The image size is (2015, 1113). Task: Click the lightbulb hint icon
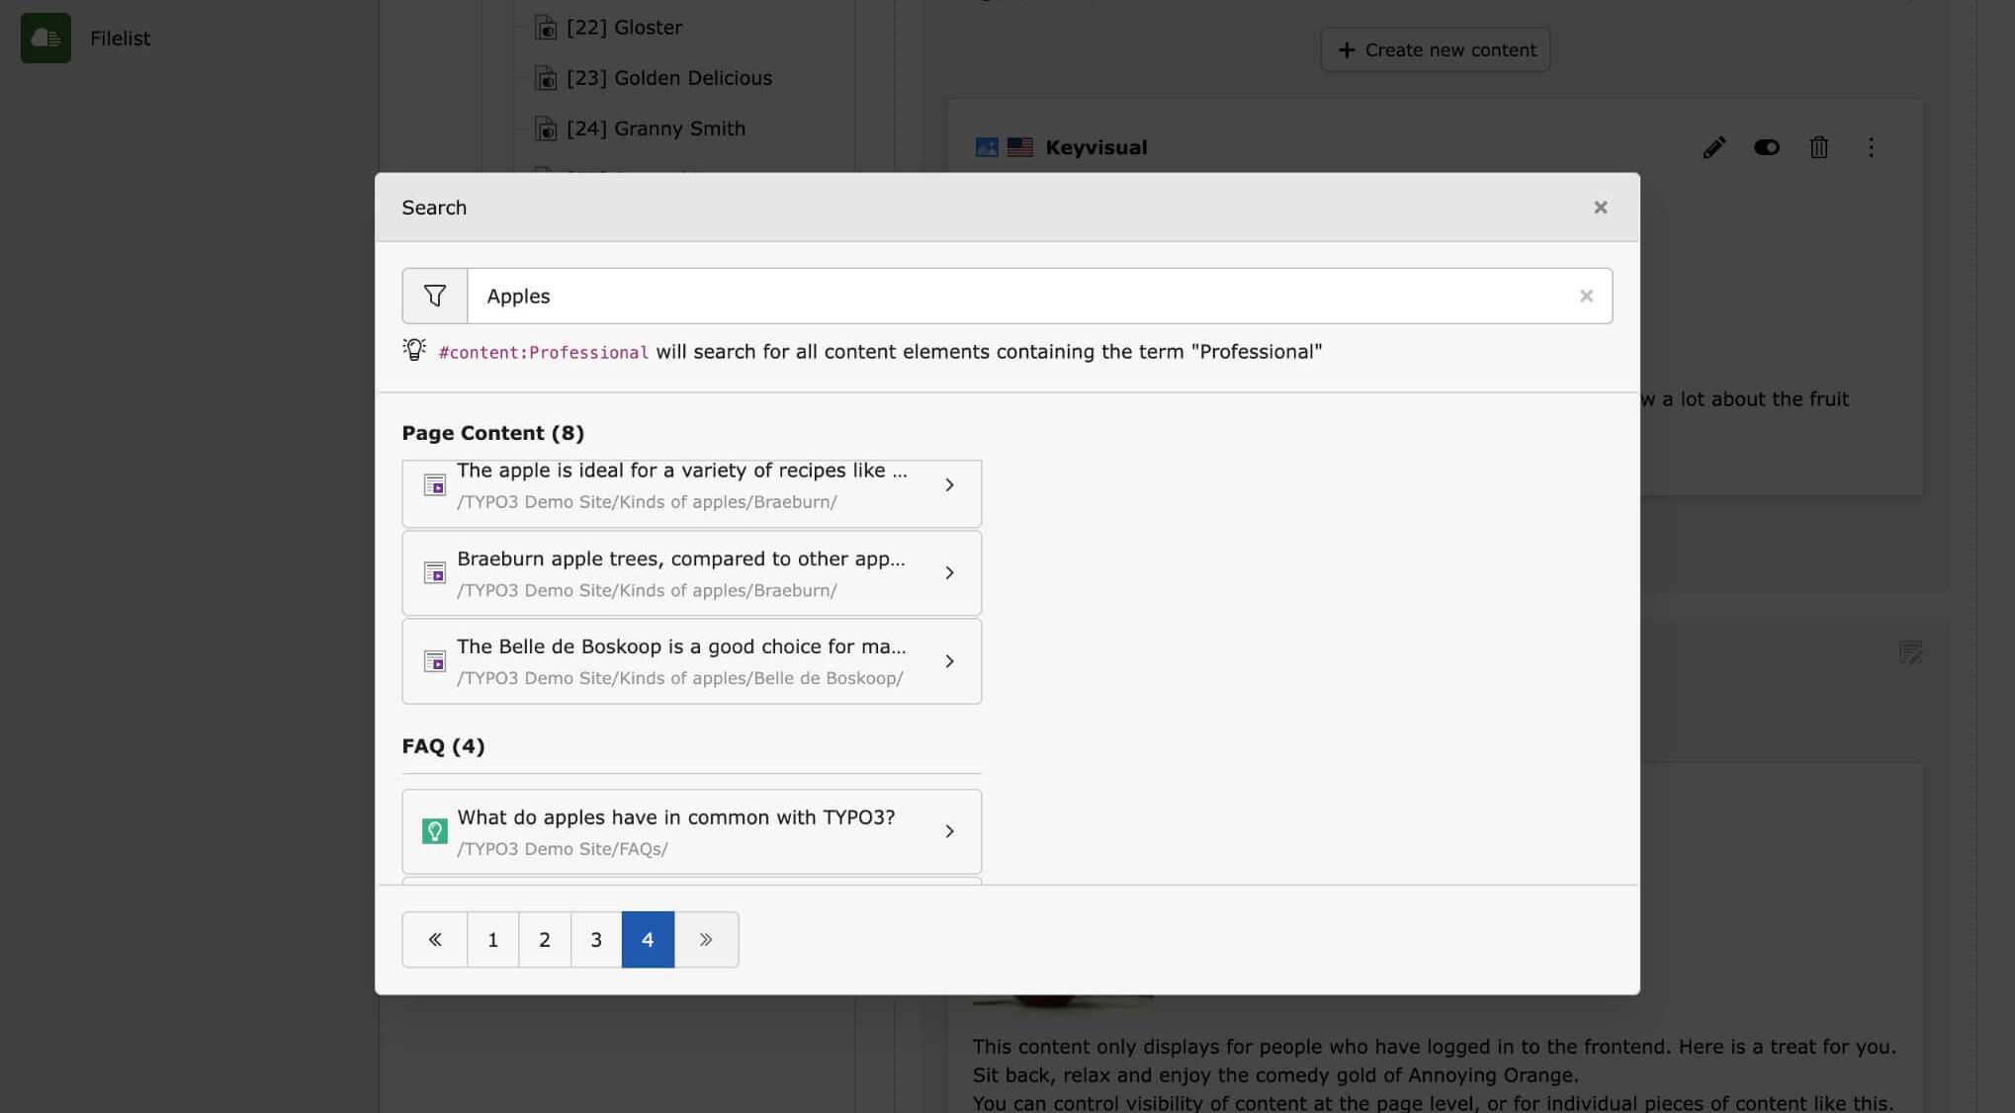pos(414,350)
